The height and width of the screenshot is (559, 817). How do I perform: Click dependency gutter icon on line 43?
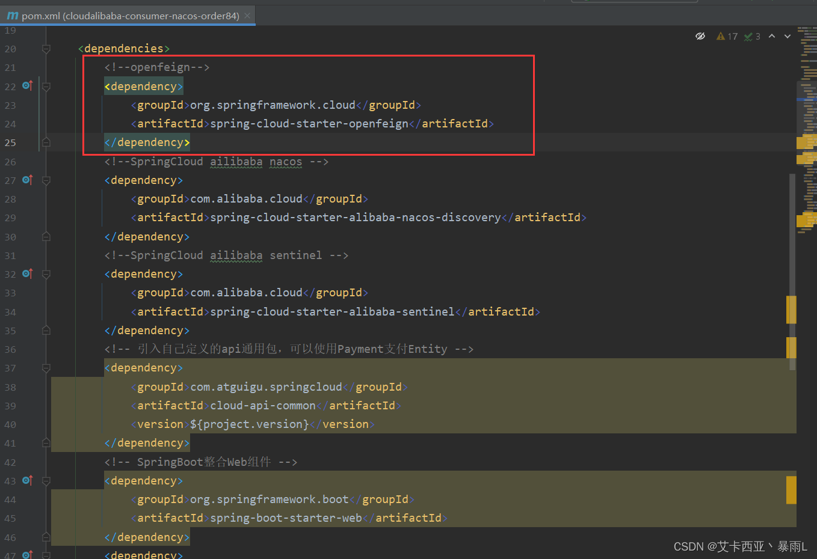click(27, 480)
